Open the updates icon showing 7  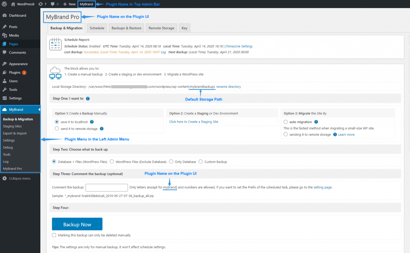coord(40,4)
